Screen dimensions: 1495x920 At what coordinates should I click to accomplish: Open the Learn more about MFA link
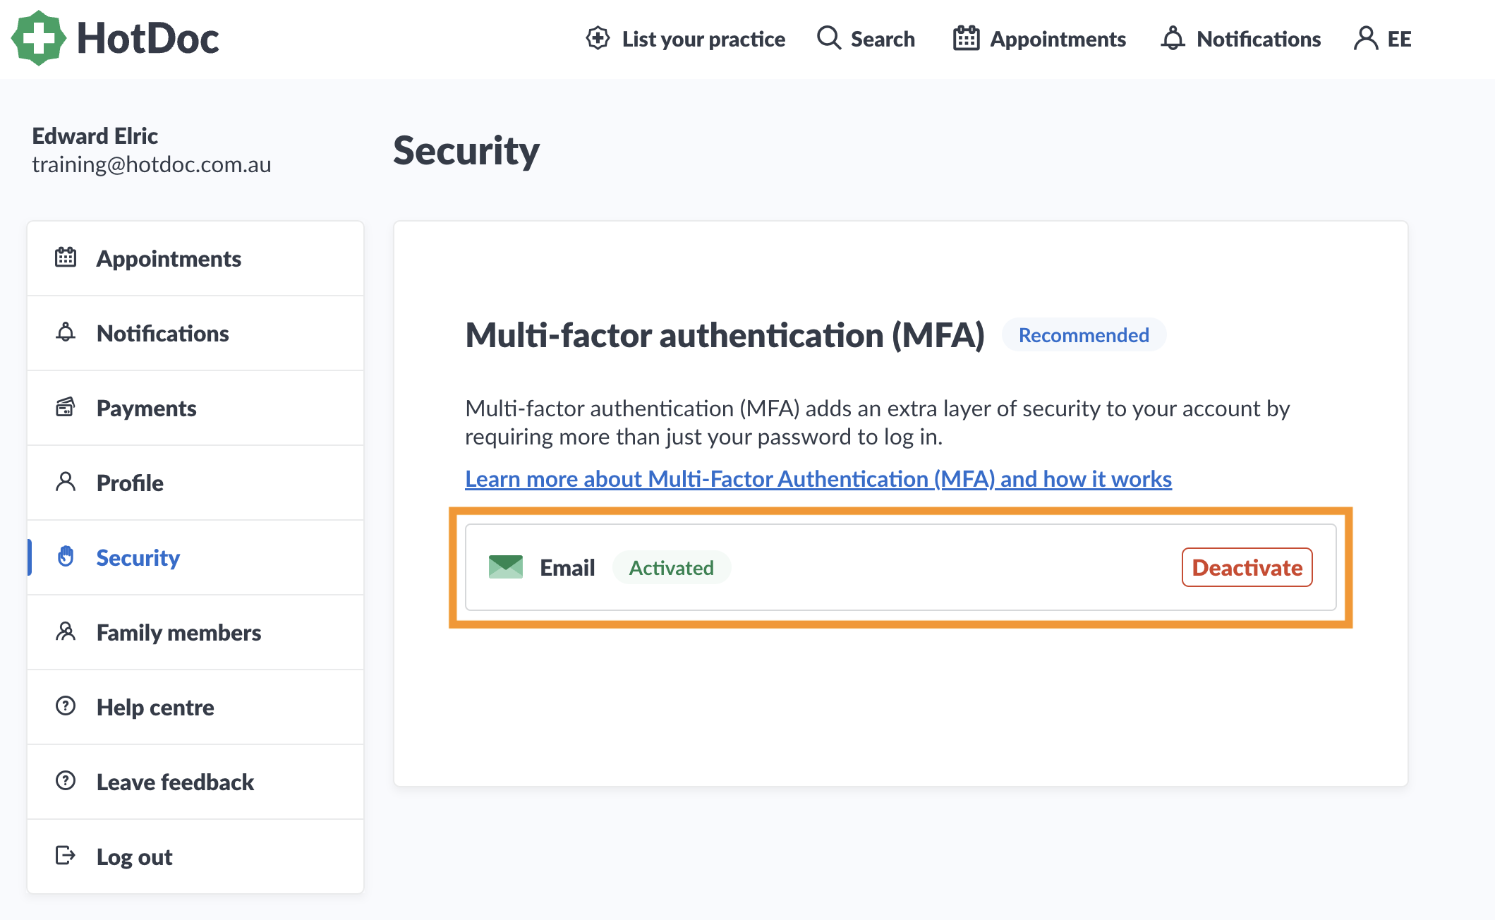[818, 479]
